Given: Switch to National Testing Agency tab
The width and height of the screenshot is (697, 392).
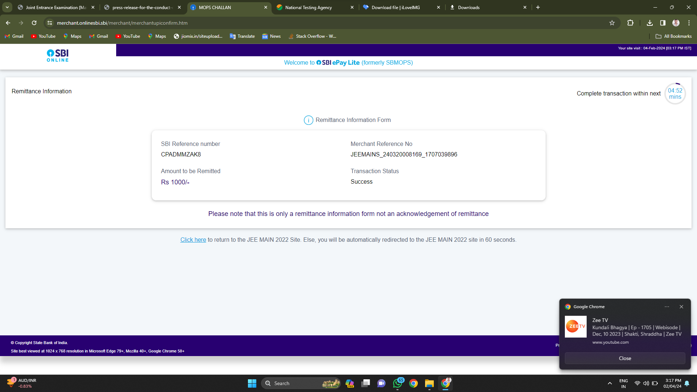Looking at the screenshot, I should [309, 7].
